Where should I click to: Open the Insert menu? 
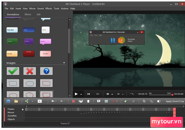pyautogui.click(x=18, y=8)
